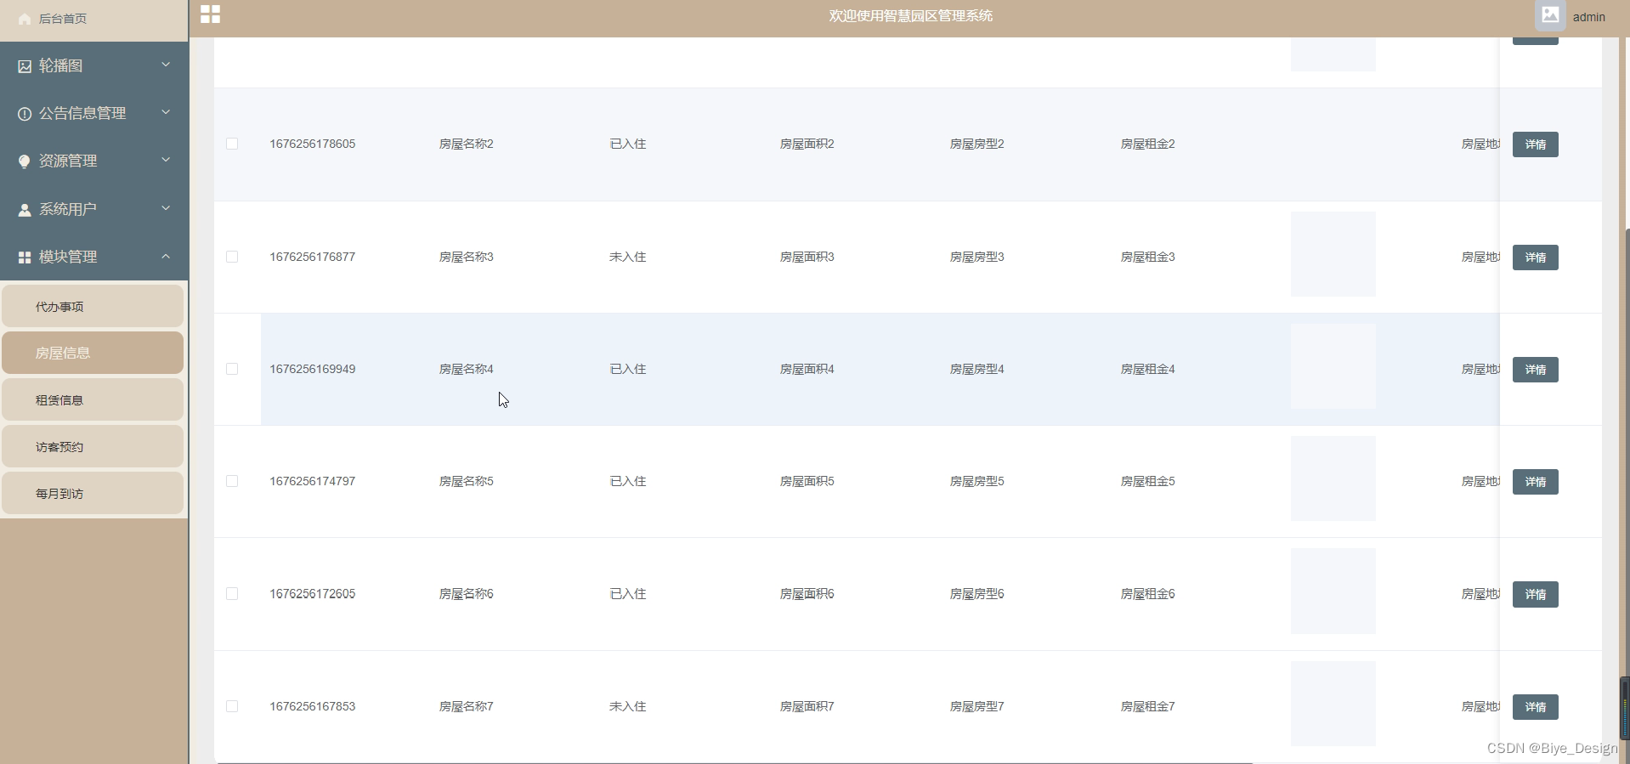
Task: Click the user icon next to 系统用户
Action: coord(25,209)
